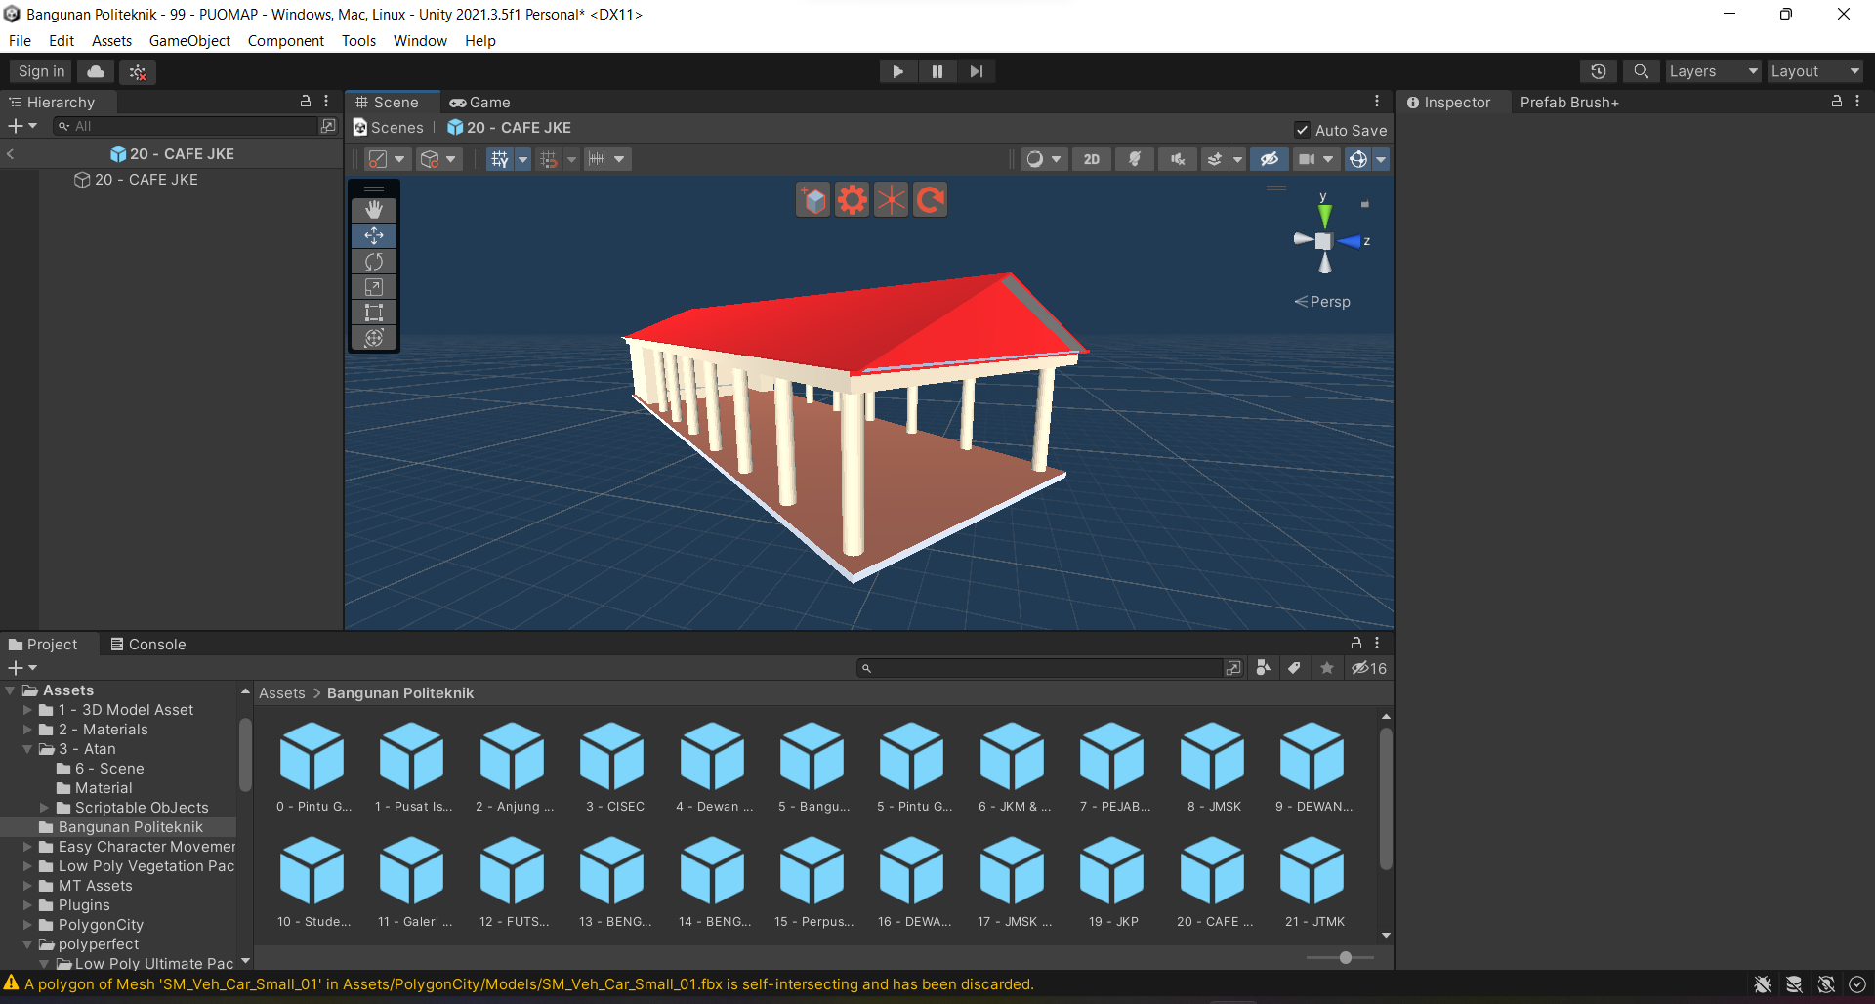The height and width of the screenshot is (1004, 1875).
Task: Click the toolbar search icon
Action: coord(1641,71)
